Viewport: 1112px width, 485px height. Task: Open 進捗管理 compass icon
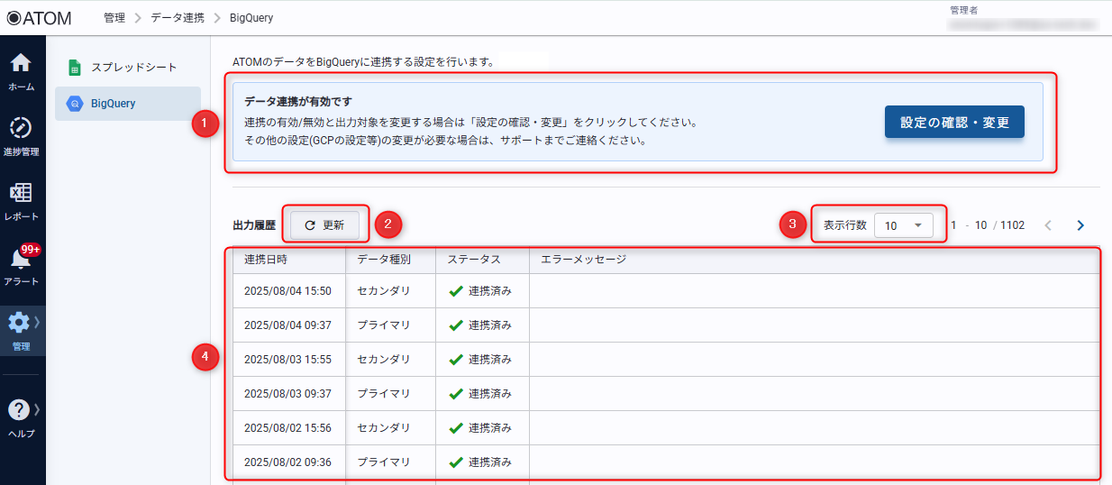(21, 128)
